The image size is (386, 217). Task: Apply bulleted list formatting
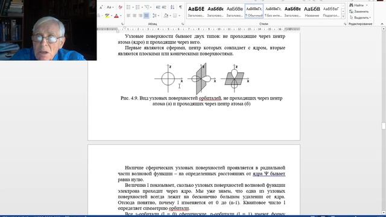coord(128,7)
